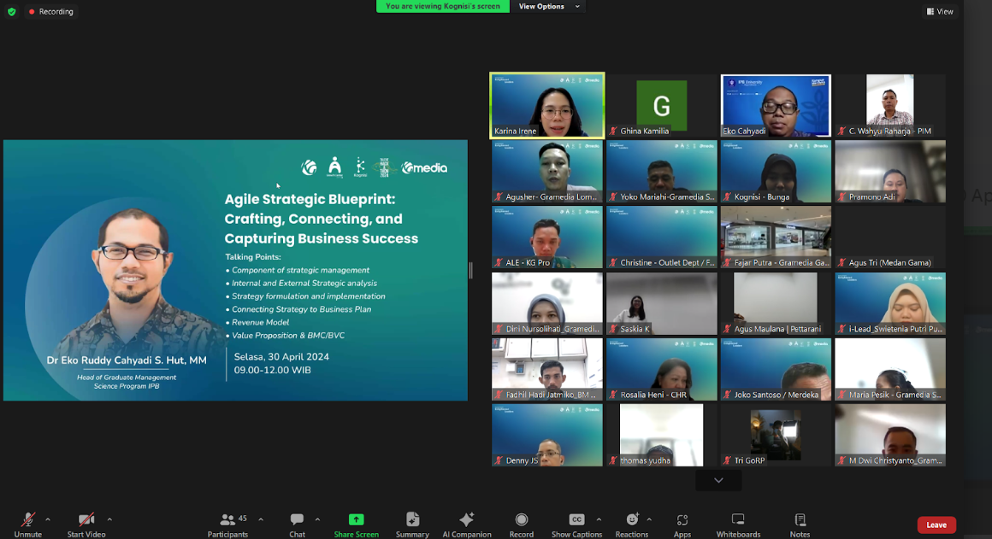Click 'Selasa, 30 April 2024' on slide
This screenshot has height=539, width=992.
click(x=281, y=356)
